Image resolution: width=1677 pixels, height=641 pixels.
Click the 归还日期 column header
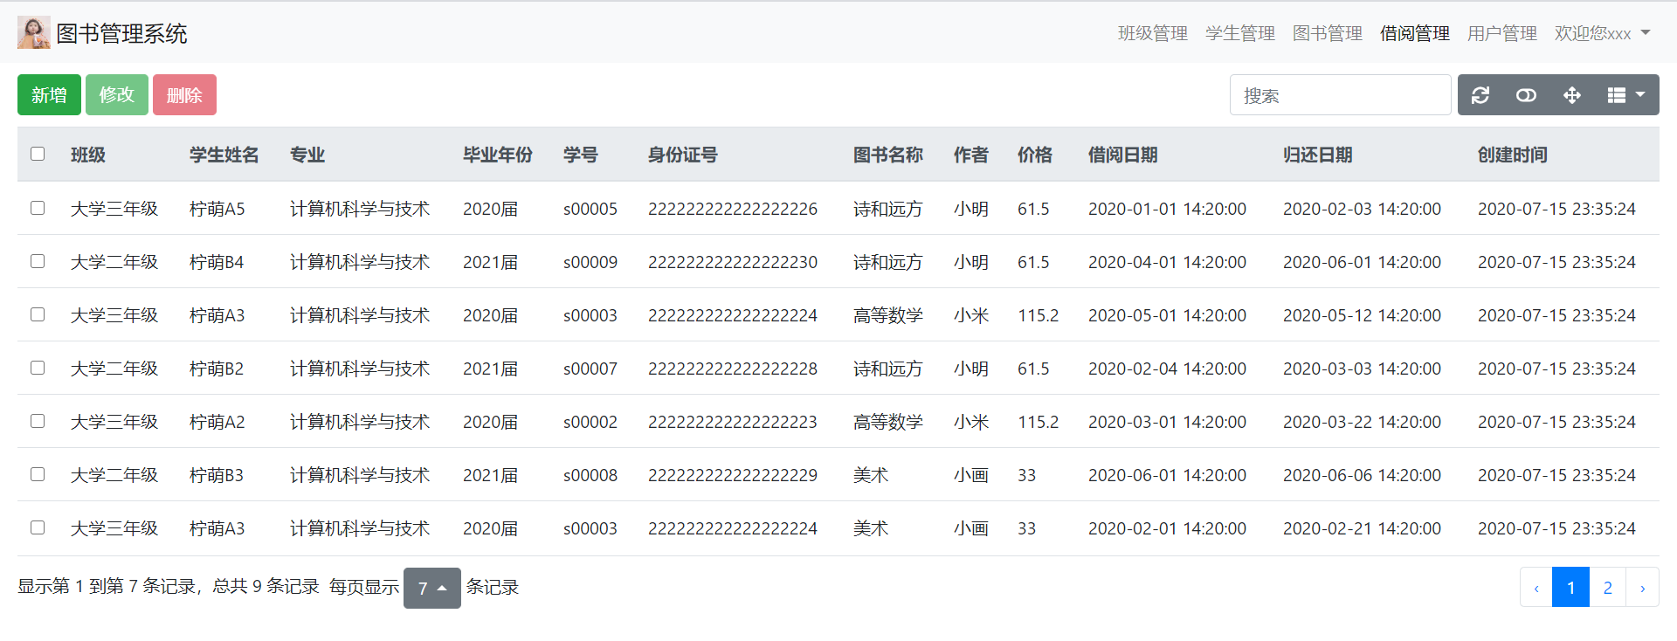tap(1318, 155)
